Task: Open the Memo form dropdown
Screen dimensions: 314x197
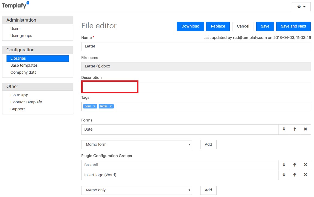Action: [137, 145]
